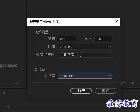Open the pixel aspect ratio dropdown

pyautogui.click(x=85, y=55)
